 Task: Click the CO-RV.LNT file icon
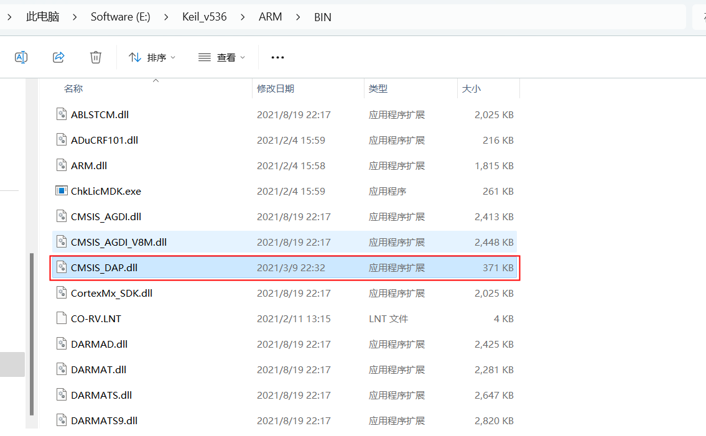coord(61,318)
